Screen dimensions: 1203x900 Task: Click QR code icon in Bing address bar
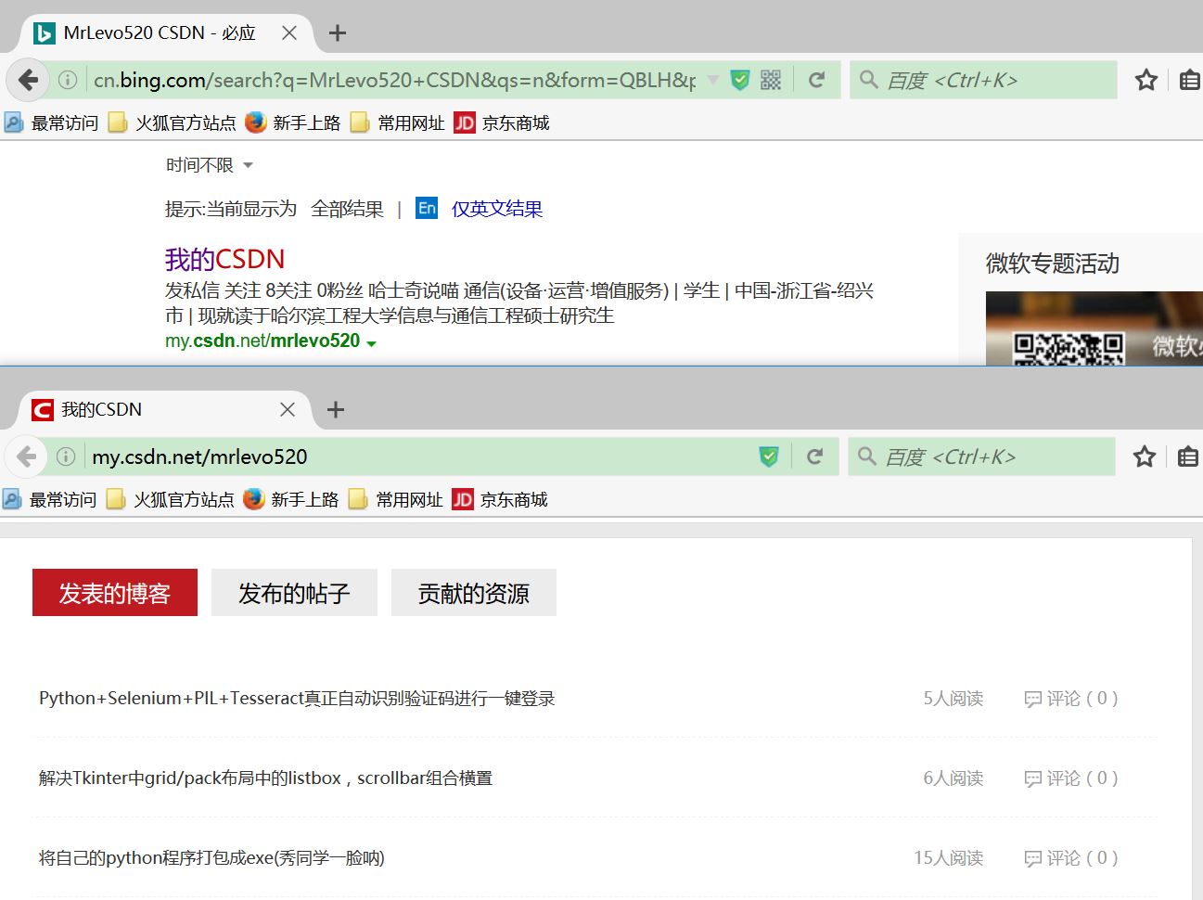pos(771,80)
